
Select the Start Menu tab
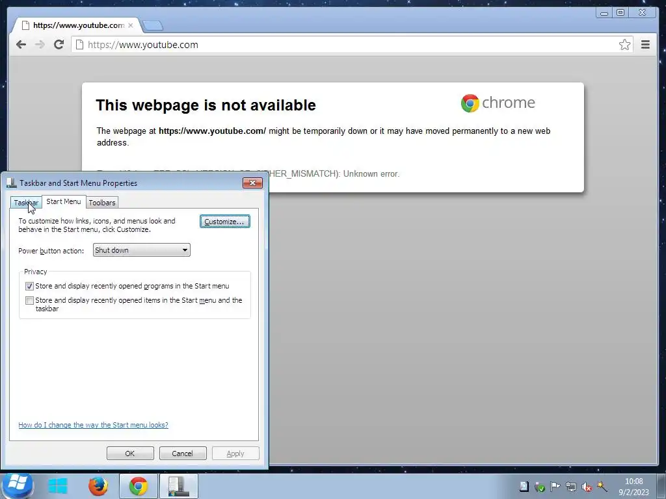click(63, 201)
